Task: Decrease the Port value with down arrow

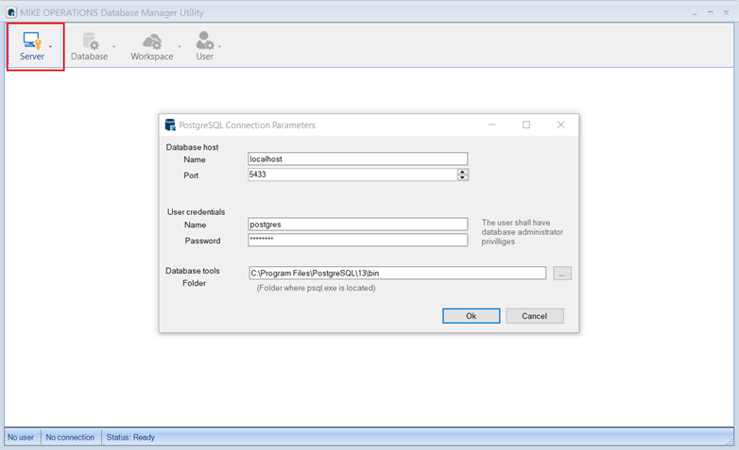Action: click(463, 177)
